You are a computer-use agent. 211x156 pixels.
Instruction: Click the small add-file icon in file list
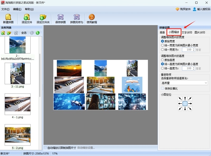[x=3, y=33]
